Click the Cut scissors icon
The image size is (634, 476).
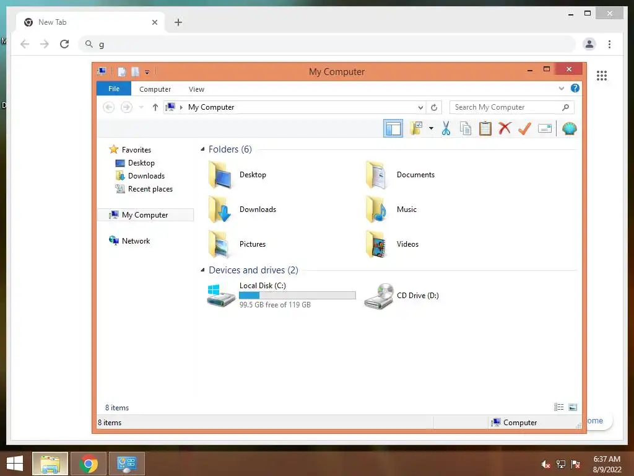pos(446,129)
